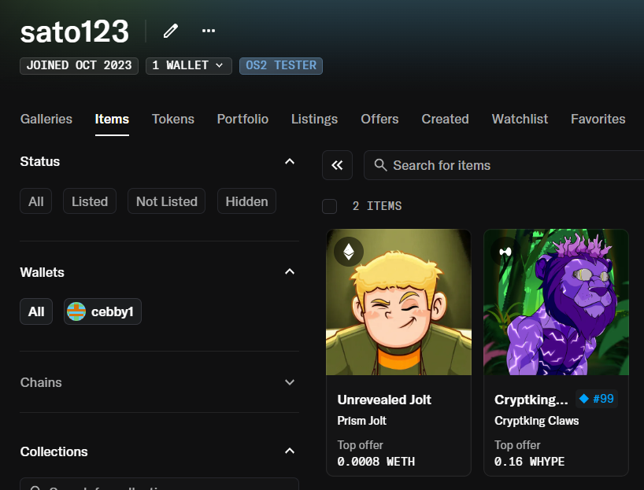Collapse the Collections section chevron
Viewport: 644px width, 490px height.
click(x=290, y=451)
